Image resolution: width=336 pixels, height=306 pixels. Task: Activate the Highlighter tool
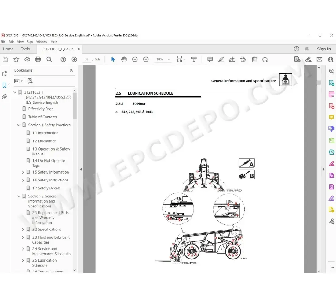[221, 59]
